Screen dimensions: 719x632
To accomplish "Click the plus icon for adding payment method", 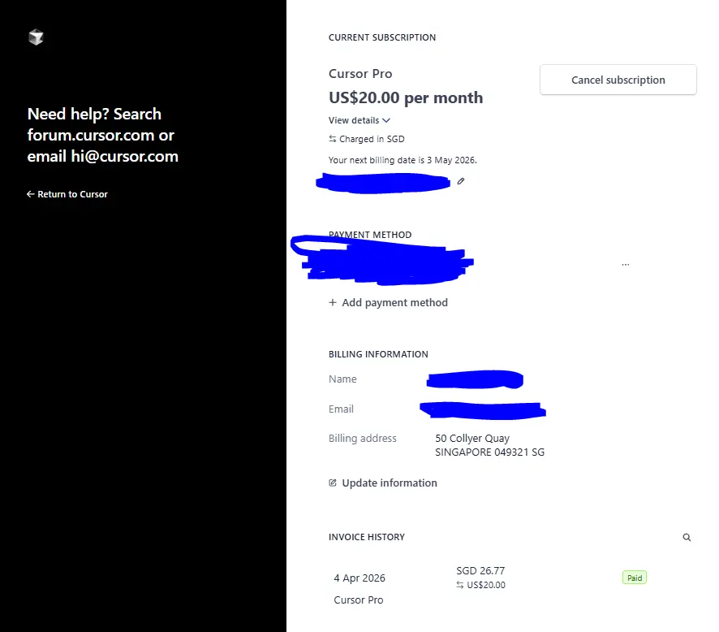I will 333,302.
